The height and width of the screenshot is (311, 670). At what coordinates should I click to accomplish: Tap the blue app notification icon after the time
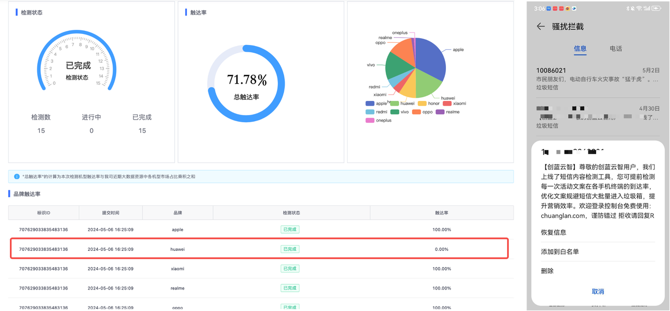click(x=550, y=8)
